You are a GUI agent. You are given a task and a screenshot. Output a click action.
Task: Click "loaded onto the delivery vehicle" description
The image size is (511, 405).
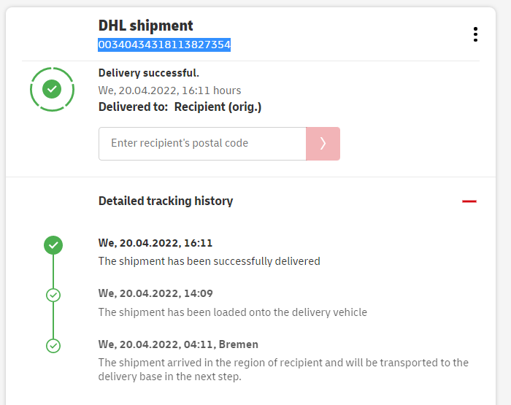233,312
